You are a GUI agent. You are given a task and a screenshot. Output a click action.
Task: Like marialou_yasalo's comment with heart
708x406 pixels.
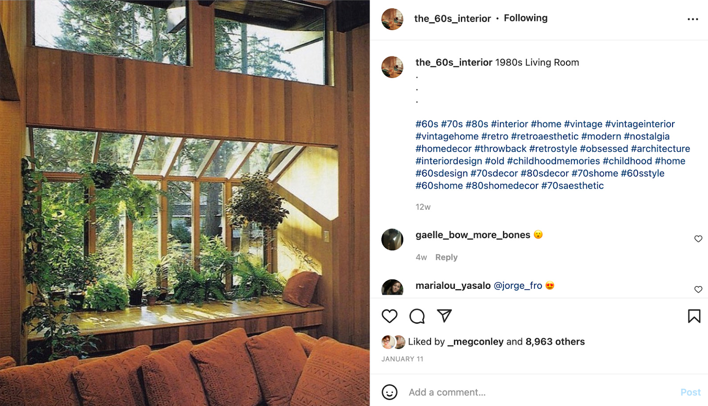tap(698, 289)
